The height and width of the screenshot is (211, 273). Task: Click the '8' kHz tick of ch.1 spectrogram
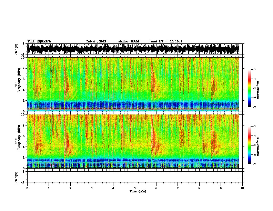[24, 68]
